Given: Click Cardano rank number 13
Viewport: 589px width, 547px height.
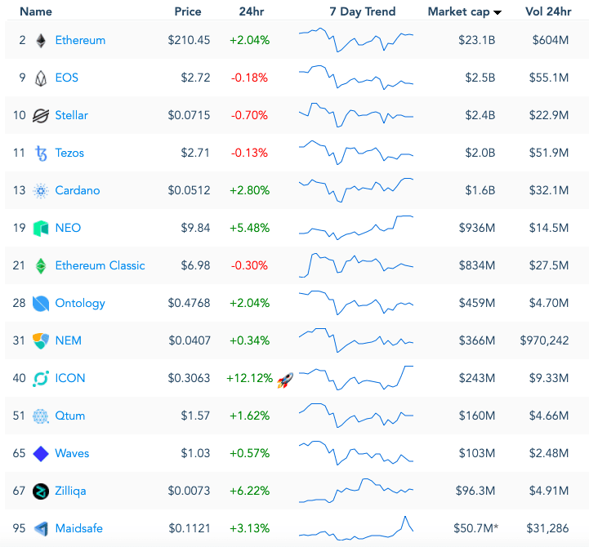Looking at the screenshot, I should (19, 190).
